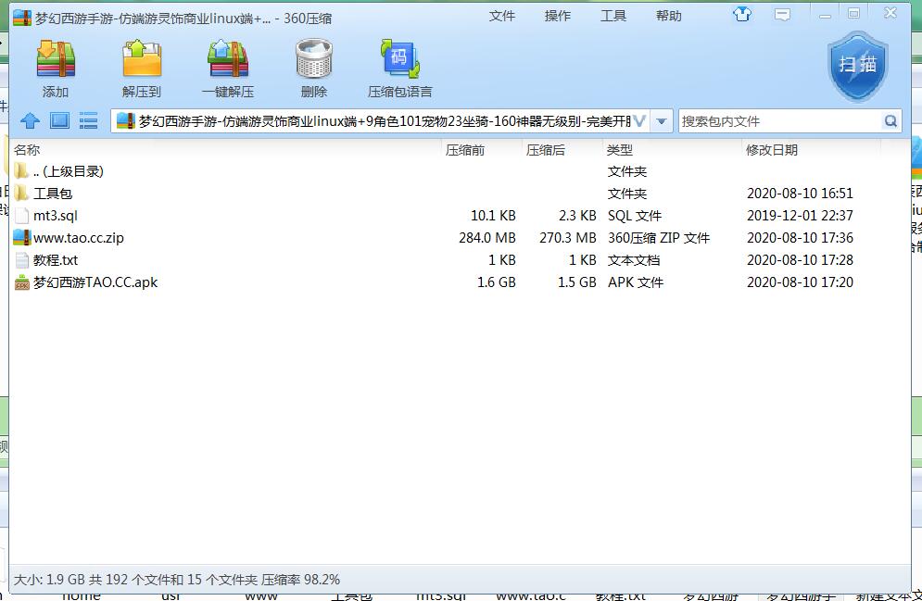Image resolution: width=922 pixels, height=601 pixels.
Task: Click the 删除 trash can icon
Action: click(314, 67)
